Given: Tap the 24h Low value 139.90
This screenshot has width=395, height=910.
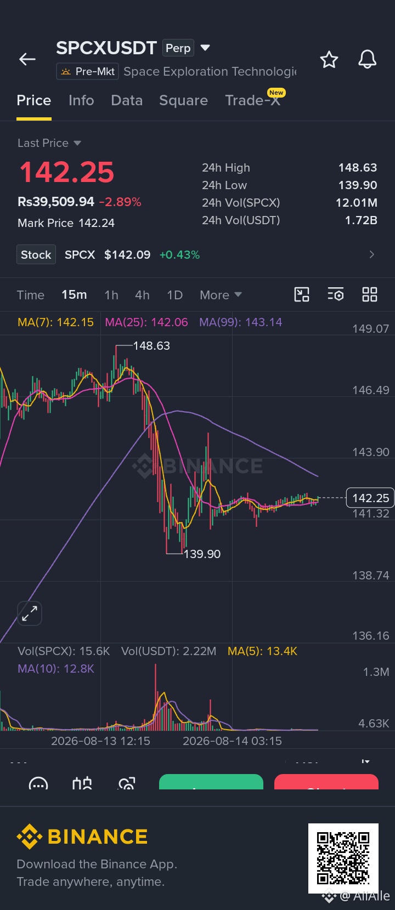Looking at the screenshot, I should pyautogui.click(x=358, y=185).
